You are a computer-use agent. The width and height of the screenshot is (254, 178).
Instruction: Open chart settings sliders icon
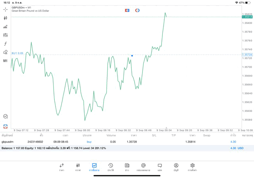[x=6, y=35]
